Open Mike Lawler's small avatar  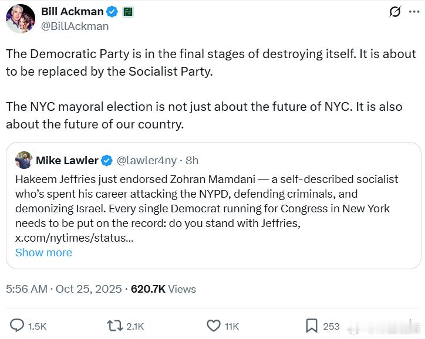[x=23, y=160]
